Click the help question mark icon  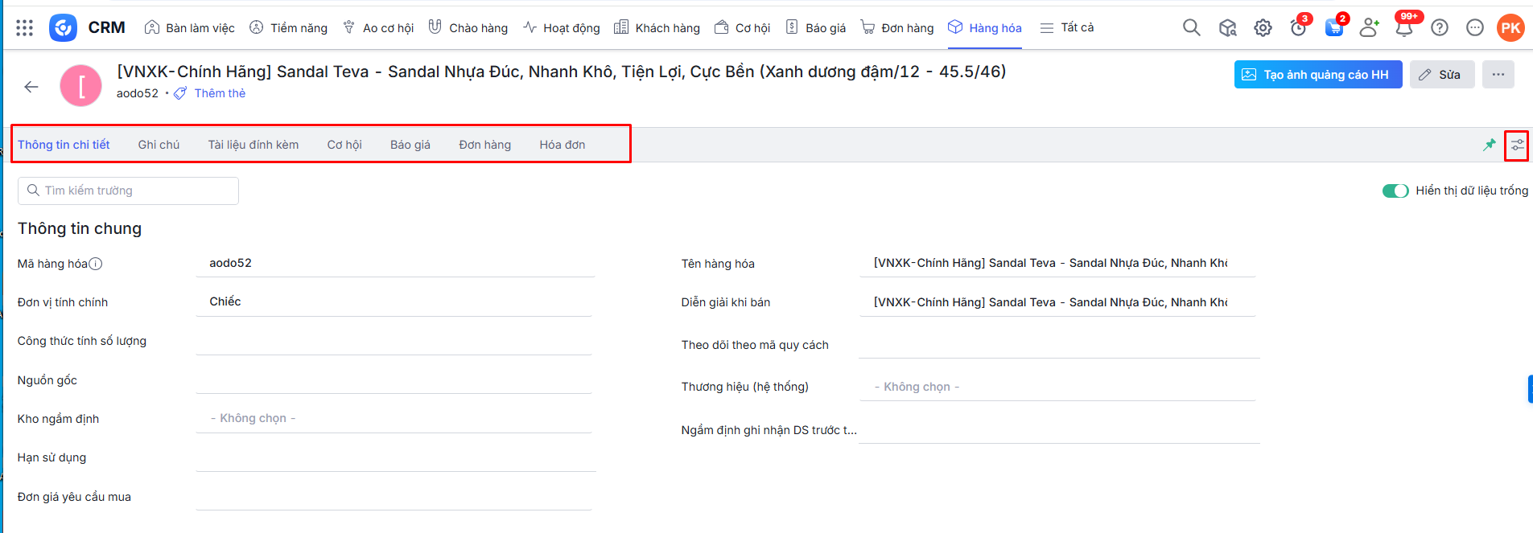(x=1440, y=28)
